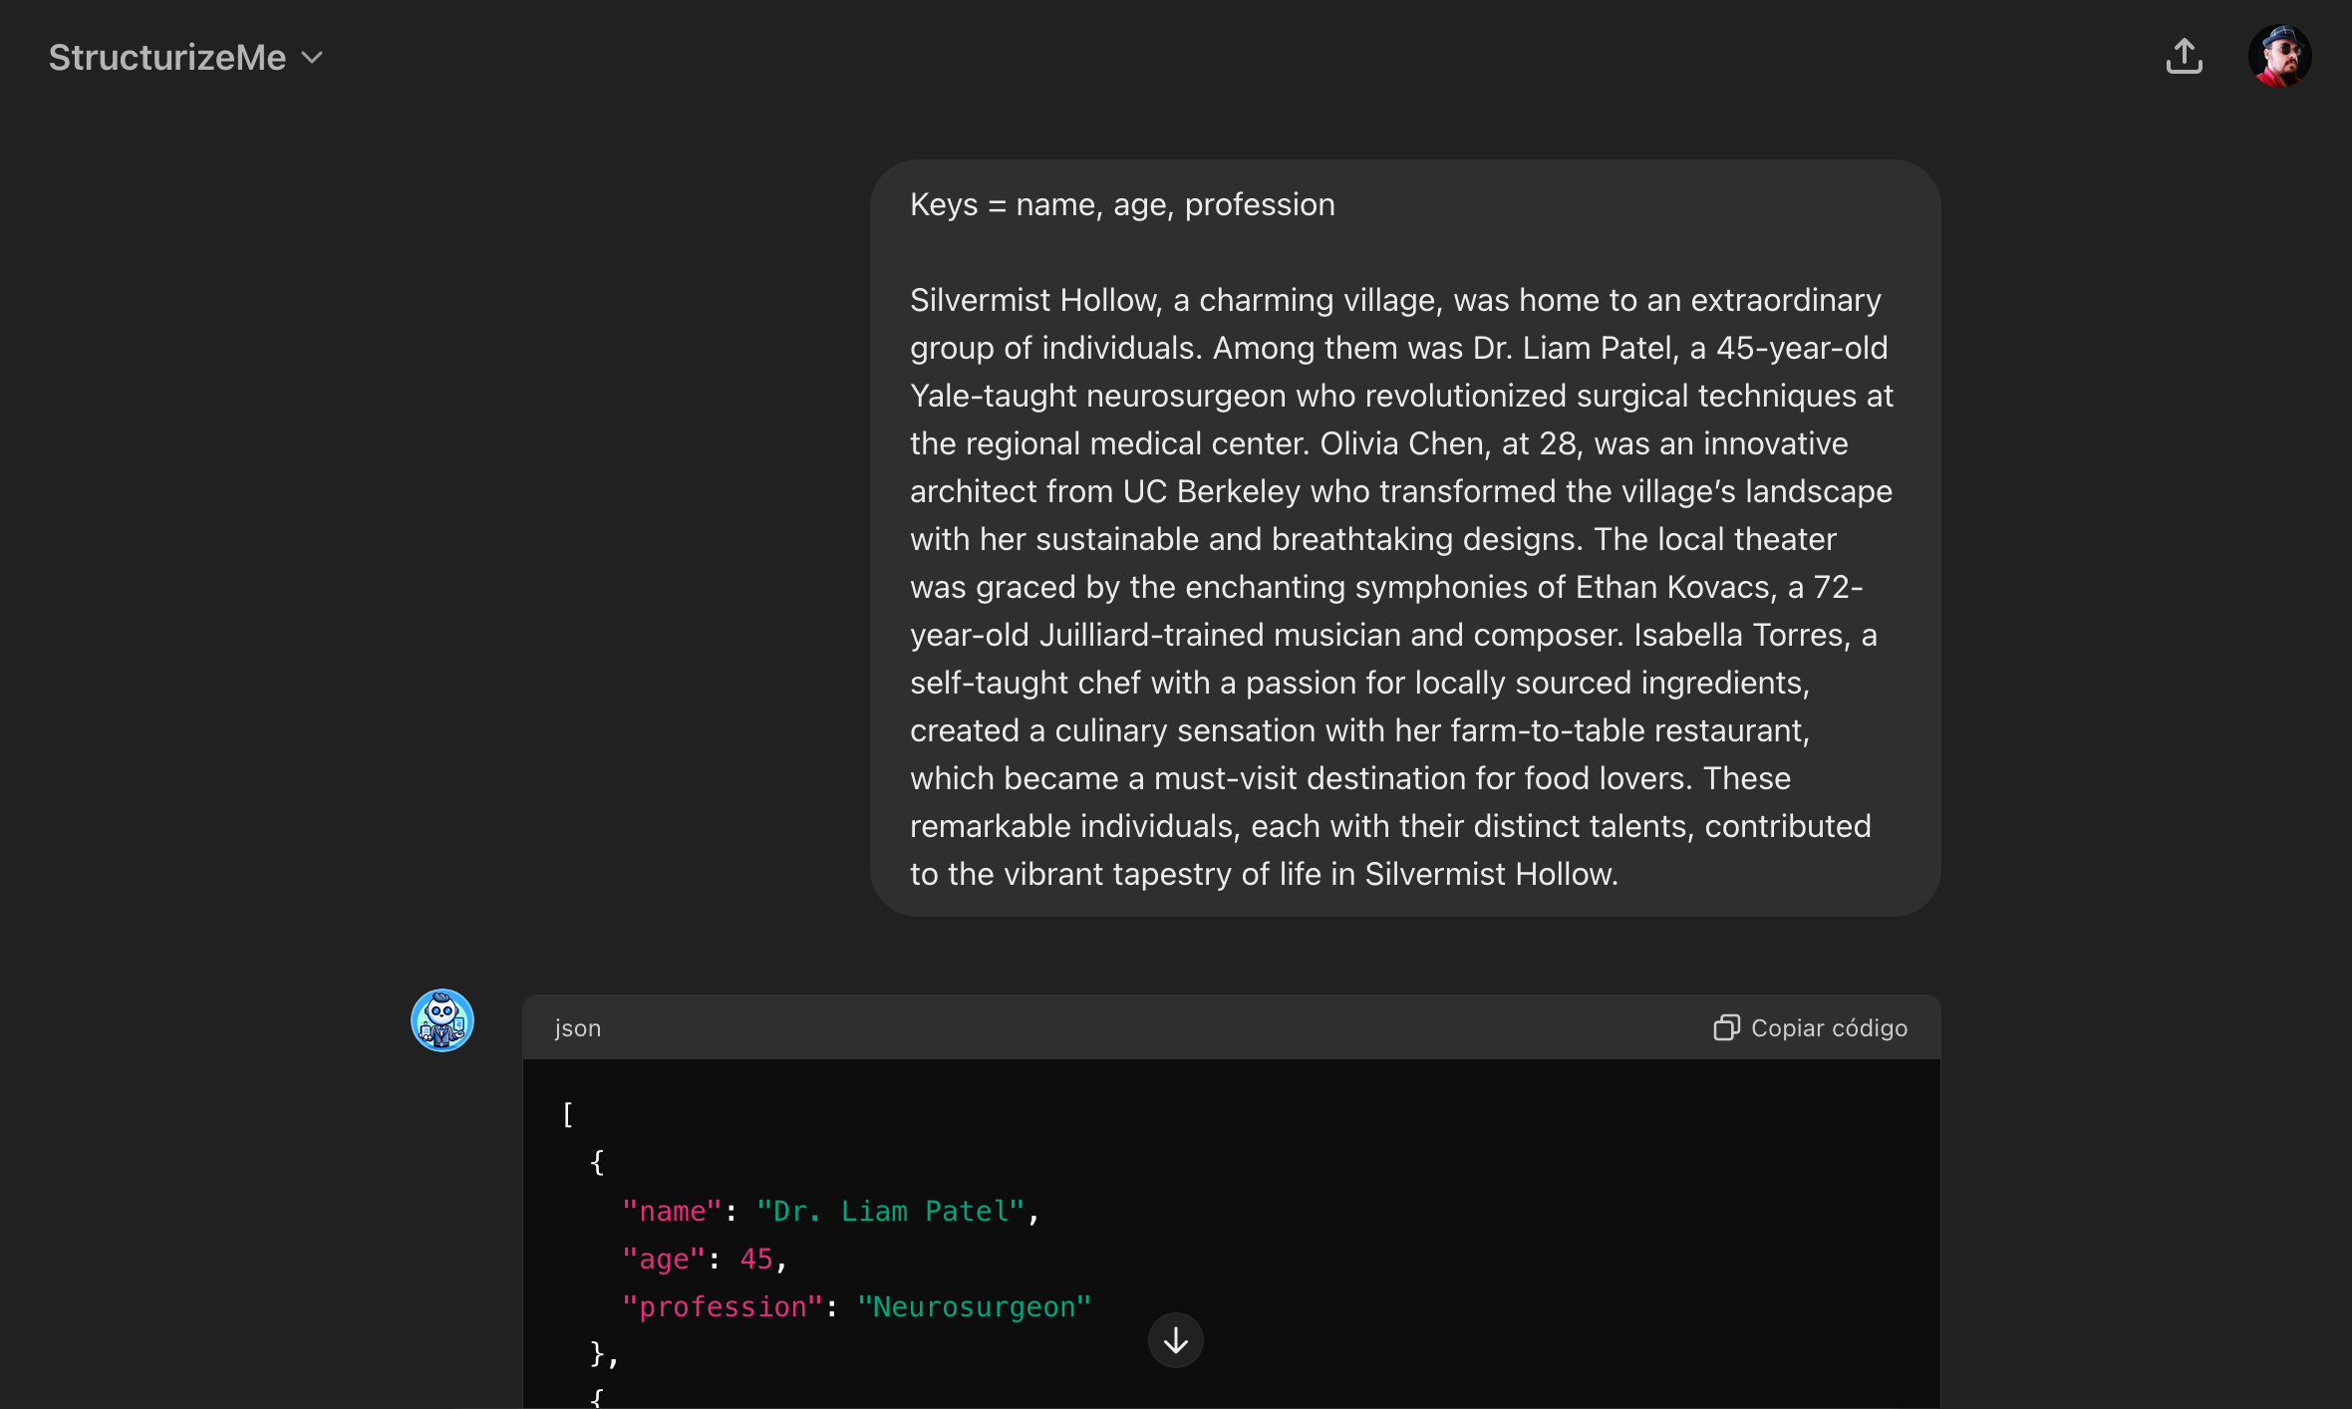Click "Olivia Chen" in the user message
The image size is (2352, 1409).
click(x=1404, y=443)
